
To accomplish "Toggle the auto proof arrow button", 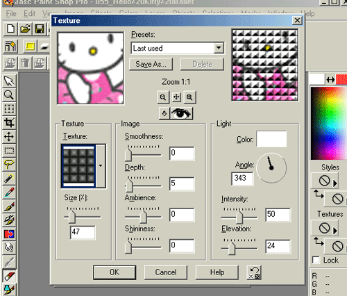I will (164, 113).
